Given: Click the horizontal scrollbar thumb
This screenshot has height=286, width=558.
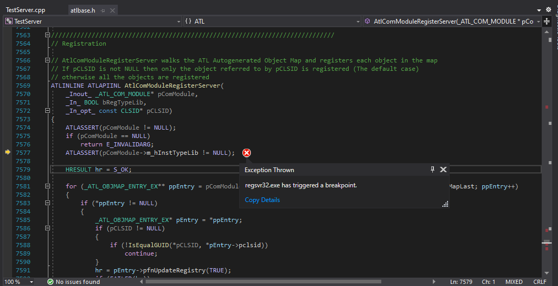Looking at the screenshot, I should 263,282.
